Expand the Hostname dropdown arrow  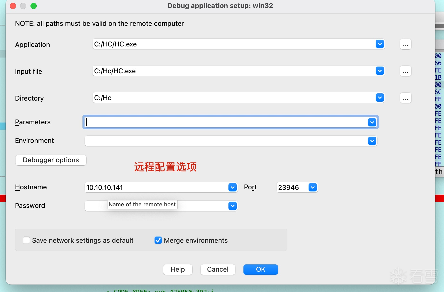tap(233, 187)
